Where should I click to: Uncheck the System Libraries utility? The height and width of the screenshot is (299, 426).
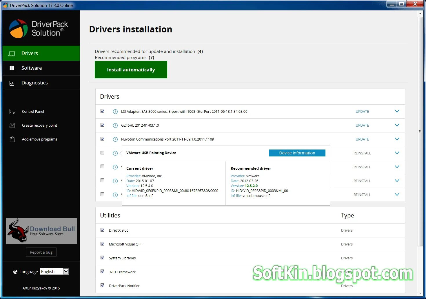[102, 258]
